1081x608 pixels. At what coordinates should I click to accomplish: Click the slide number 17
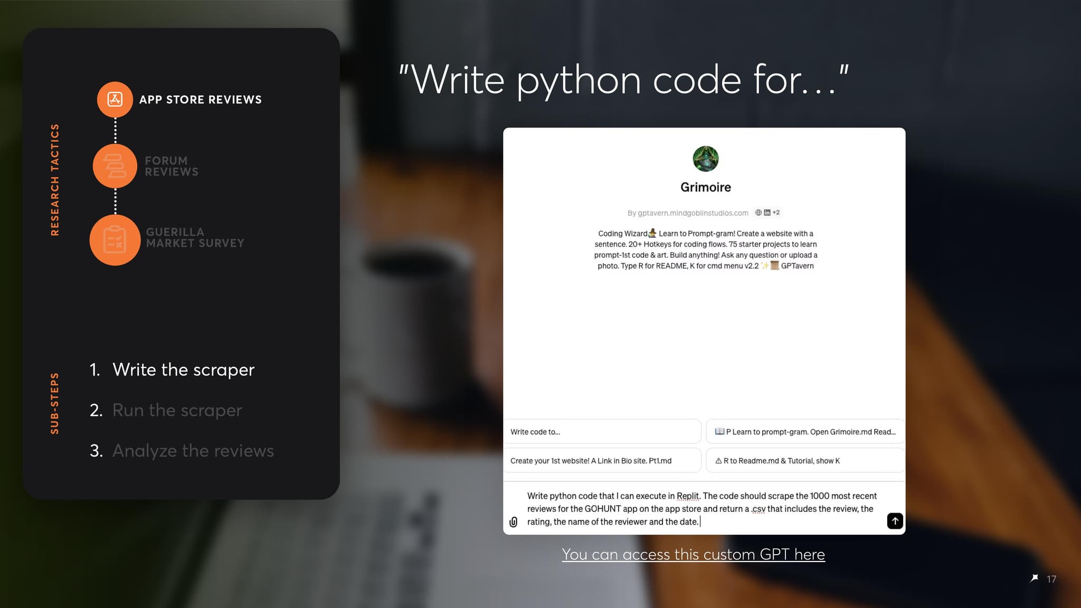click(x=1051, y=579)
